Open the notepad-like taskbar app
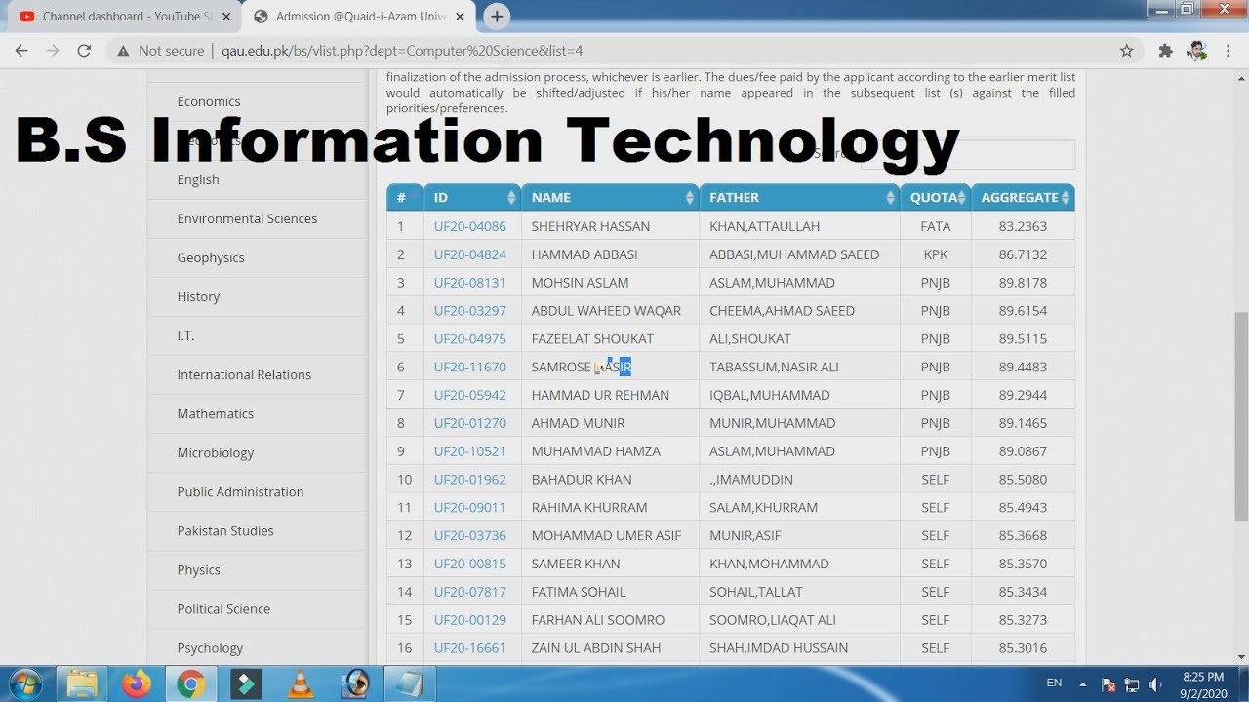 [410, 684]
